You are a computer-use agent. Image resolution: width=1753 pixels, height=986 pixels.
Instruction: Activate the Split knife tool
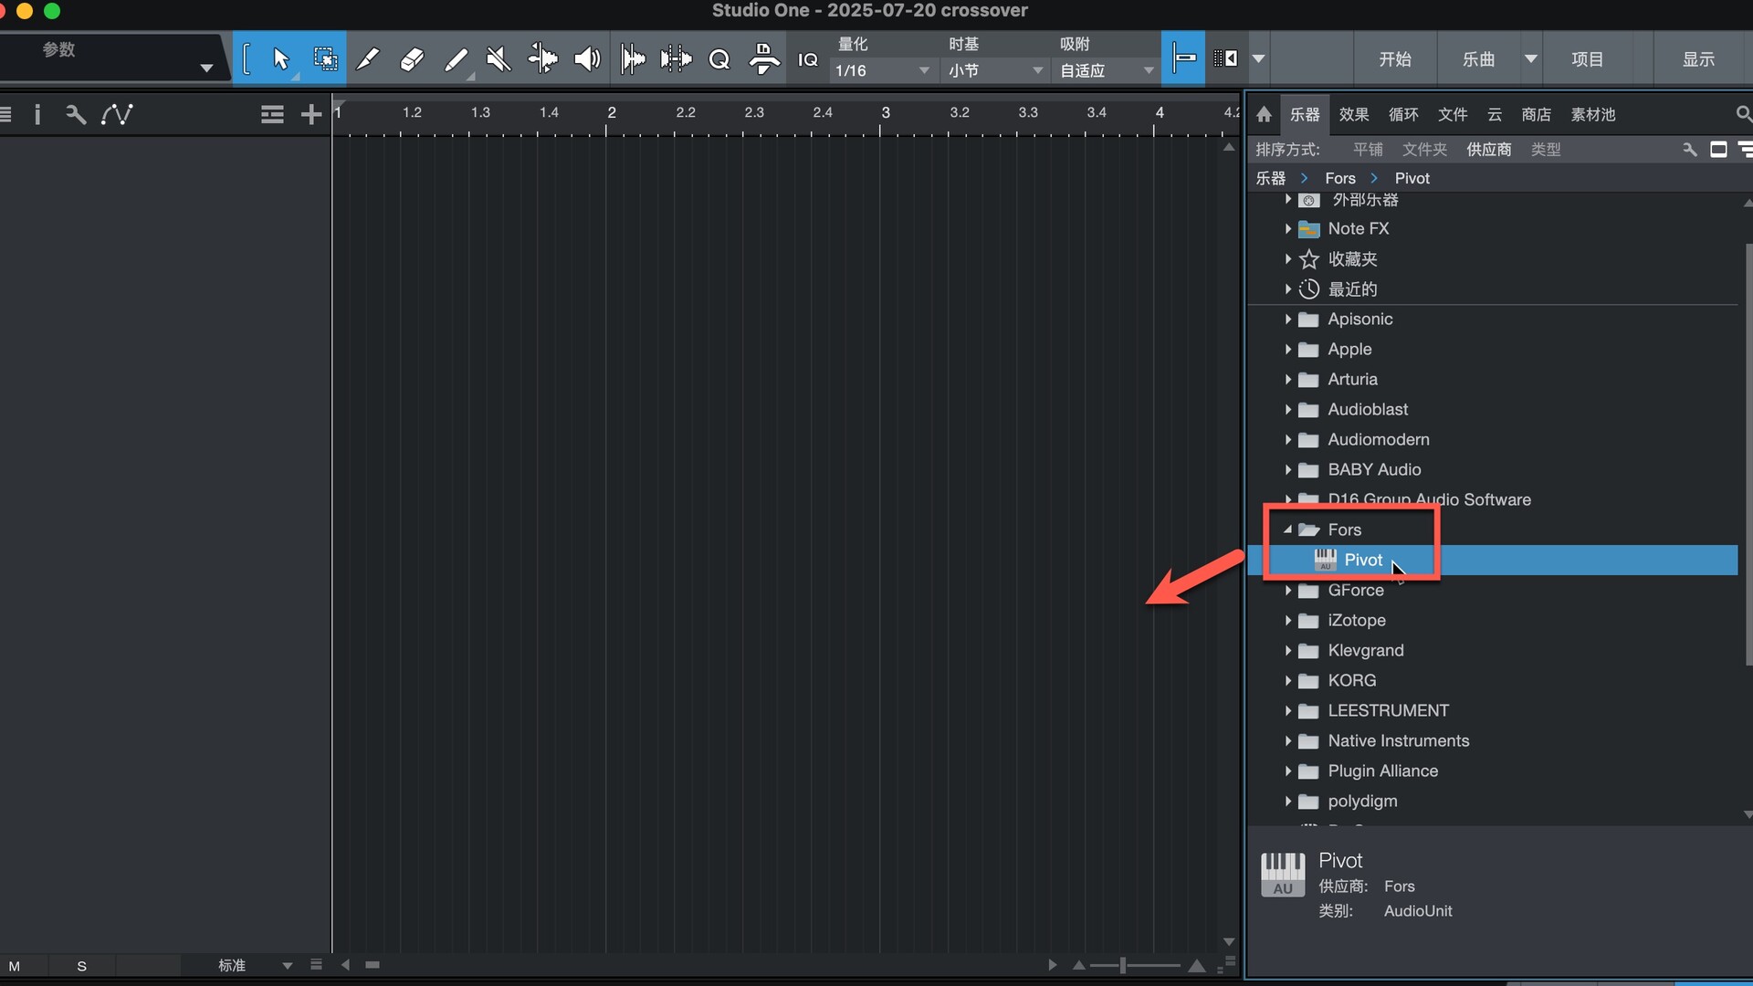coord(368,59)
